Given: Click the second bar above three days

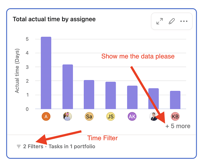Looking at the screenshot, I should point(68,87).
